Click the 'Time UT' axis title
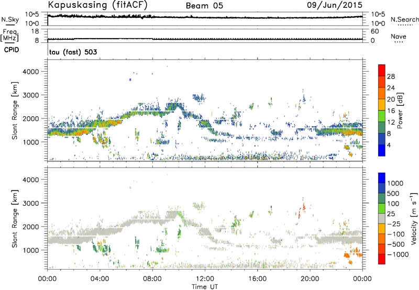 [x=205, y=287]
